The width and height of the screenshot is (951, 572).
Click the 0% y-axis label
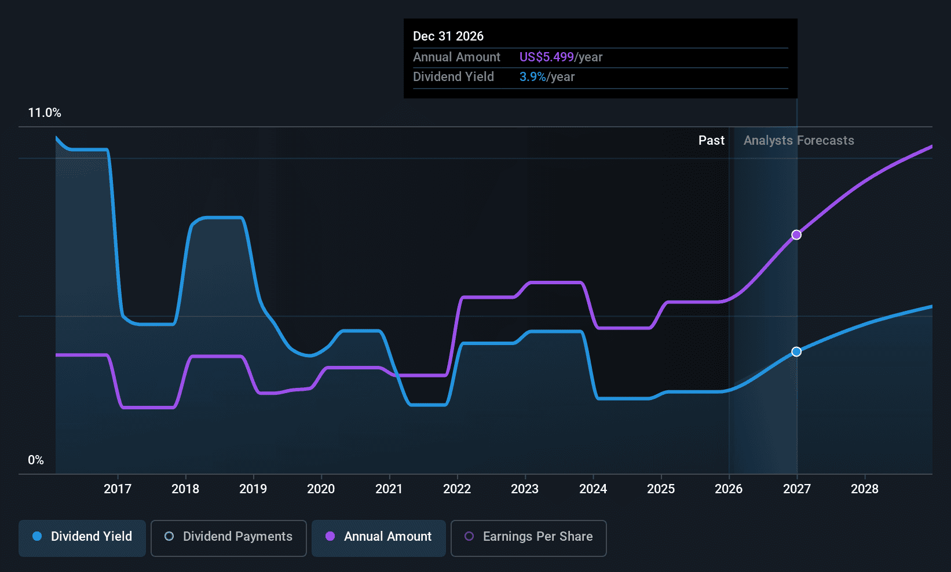[36, 460]
